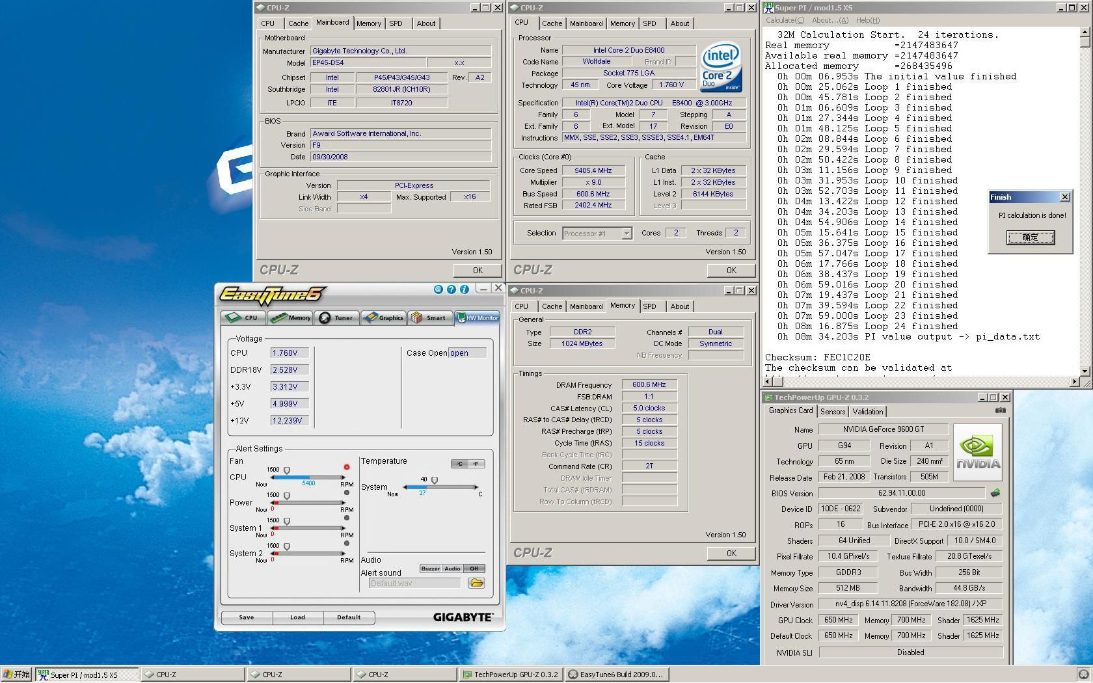The image size is (1093, 683).
Task: Close the Finish dialog with its X button
Action: pos(1064,197)
